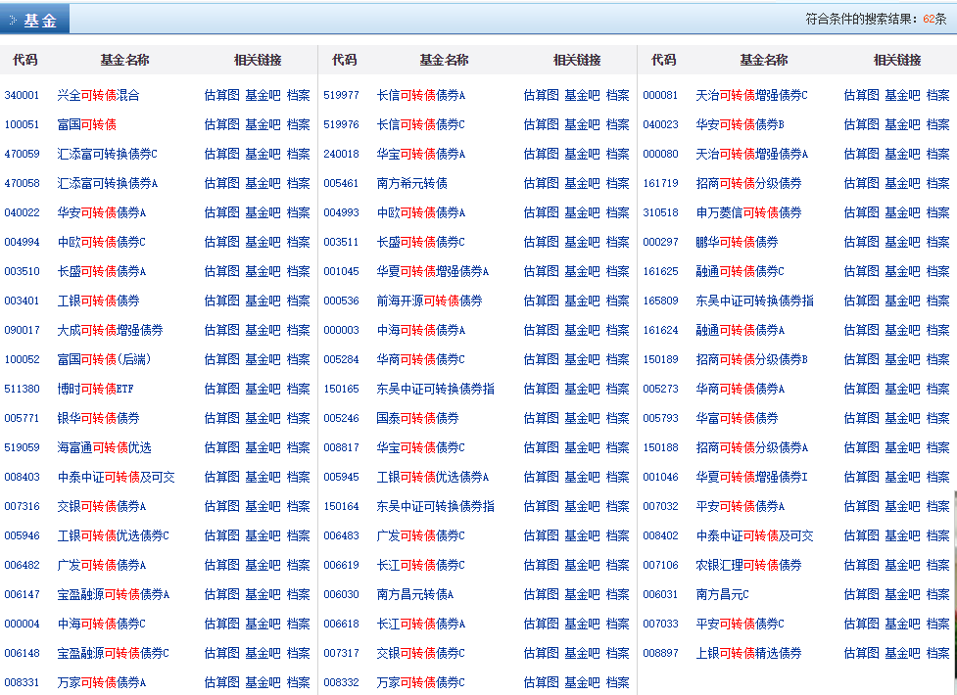
Task: Open fund code 165809
Action: pyautogui.click(x=660, y=301)
